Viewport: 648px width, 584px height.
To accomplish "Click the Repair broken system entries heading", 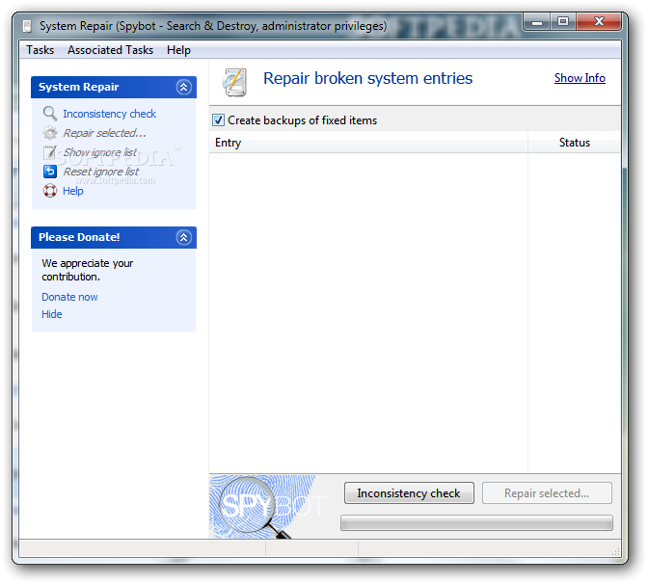I will click(x=367, y=78).
